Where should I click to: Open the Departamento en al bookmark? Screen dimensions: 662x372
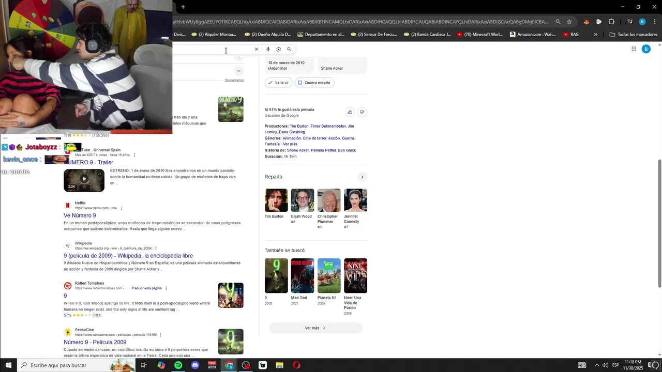(x=321, y=35)
